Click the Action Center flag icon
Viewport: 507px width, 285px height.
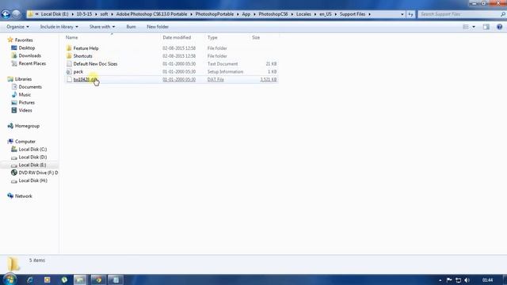[x=449, y=279]
